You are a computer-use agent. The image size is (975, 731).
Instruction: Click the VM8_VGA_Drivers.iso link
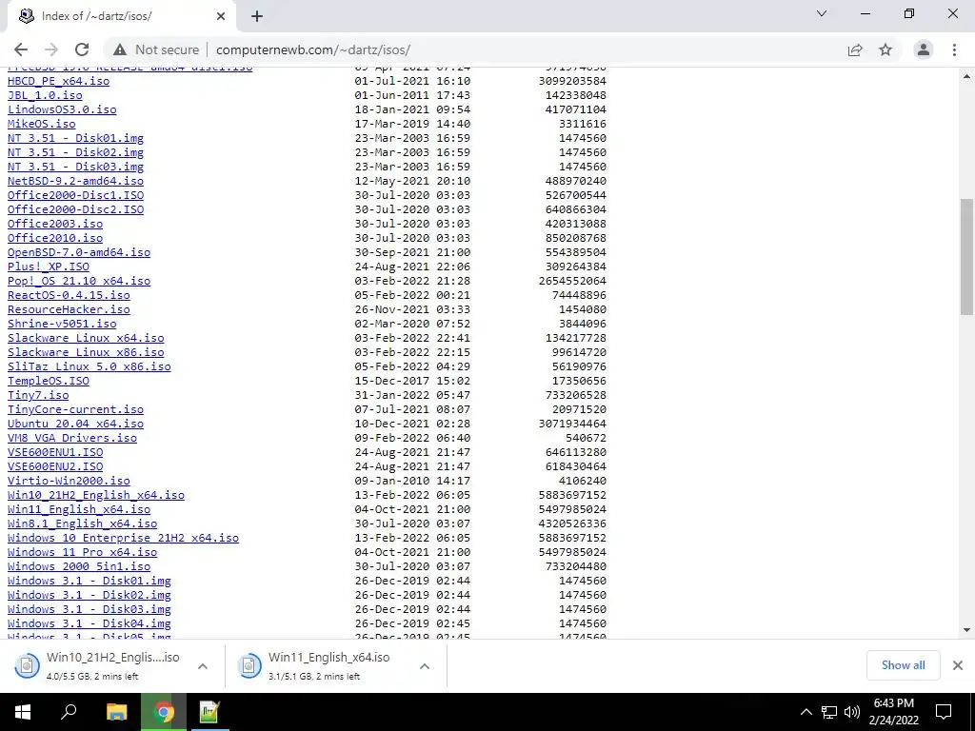pyautogui.click(x=72, y=438)
